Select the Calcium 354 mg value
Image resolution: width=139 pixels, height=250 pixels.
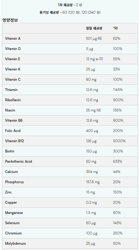click(x=92, y=172)
